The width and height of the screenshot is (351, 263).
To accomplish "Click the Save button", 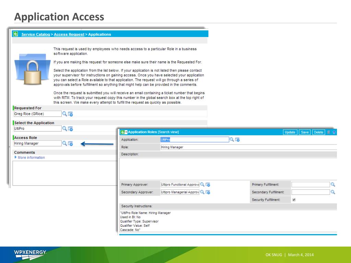I will [x=305, y=132].
